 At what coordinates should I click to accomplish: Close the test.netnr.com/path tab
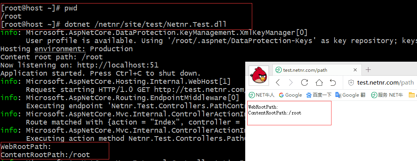pos(355,70)
